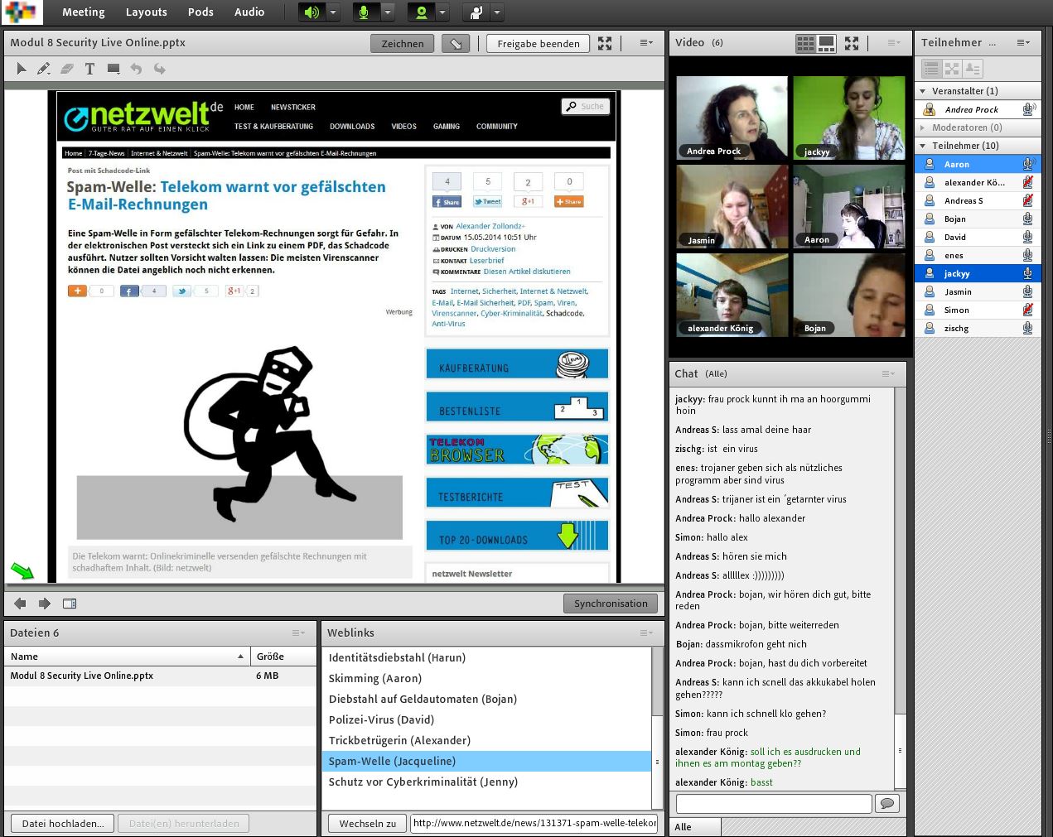Click the chat message input field
Image resolution: width=1053 pixels, height=837 pixels.
[774, 804]
